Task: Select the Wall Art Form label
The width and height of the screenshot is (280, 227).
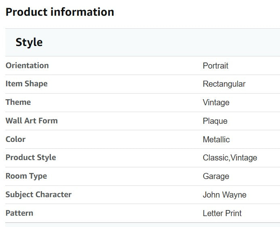Action: pyautogui.click(x=32, y=121)
